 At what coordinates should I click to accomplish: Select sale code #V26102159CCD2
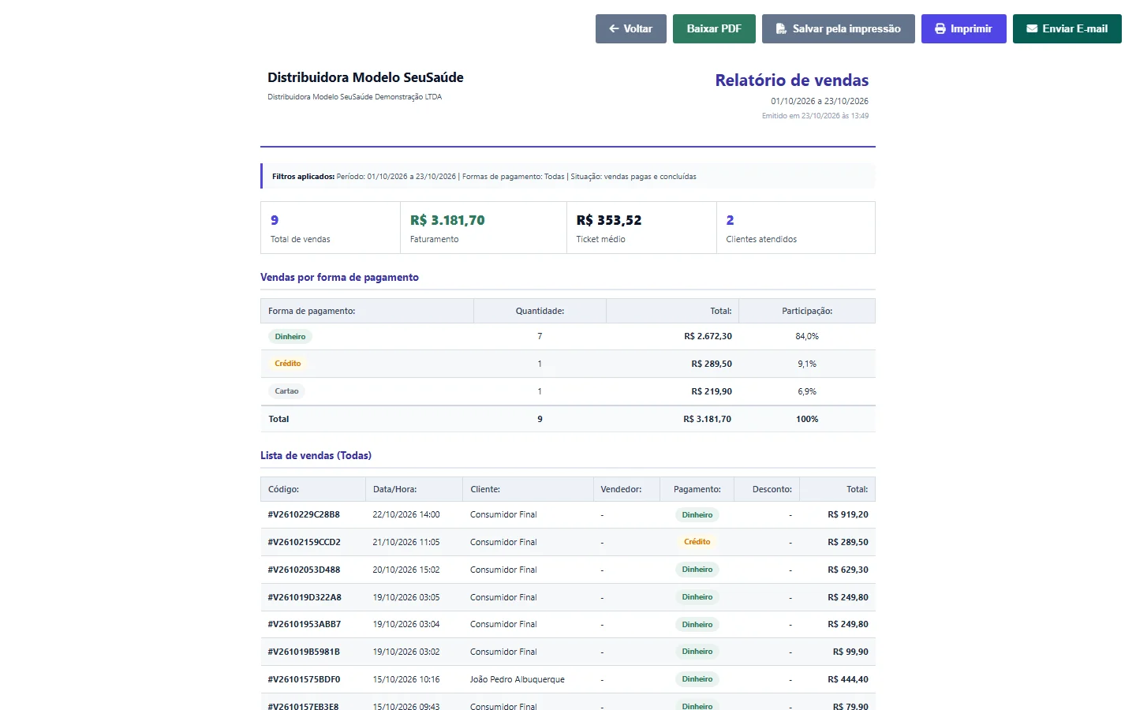click(x=305, y=542)
